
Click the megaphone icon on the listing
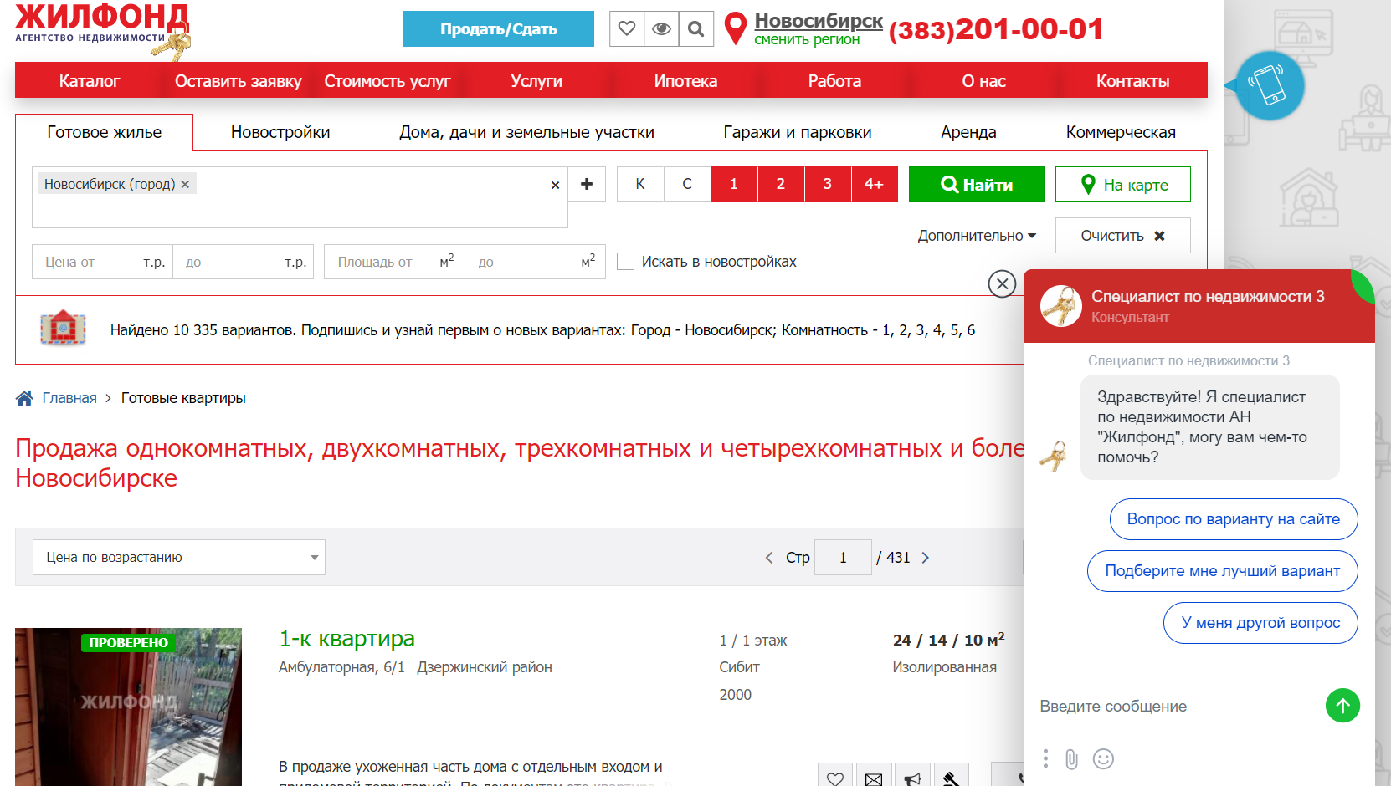[912, 777]
